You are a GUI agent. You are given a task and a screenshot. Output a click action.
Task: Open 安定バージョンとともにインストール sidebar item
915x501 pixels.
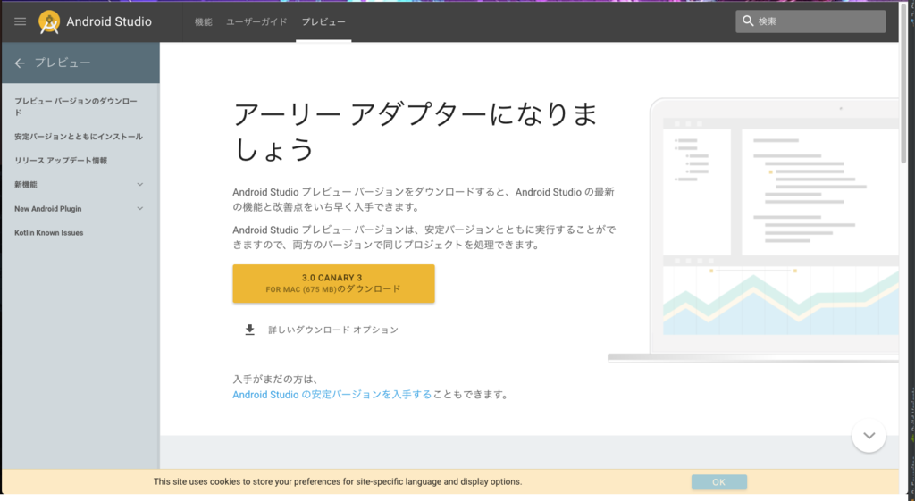pyautogui.click(x=79, y=137)
